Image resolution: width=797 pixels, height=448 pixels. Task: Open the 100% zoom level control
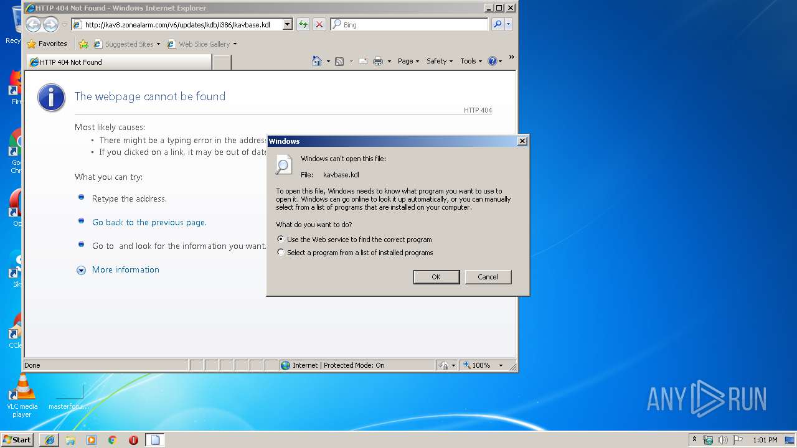coord(483,365)
